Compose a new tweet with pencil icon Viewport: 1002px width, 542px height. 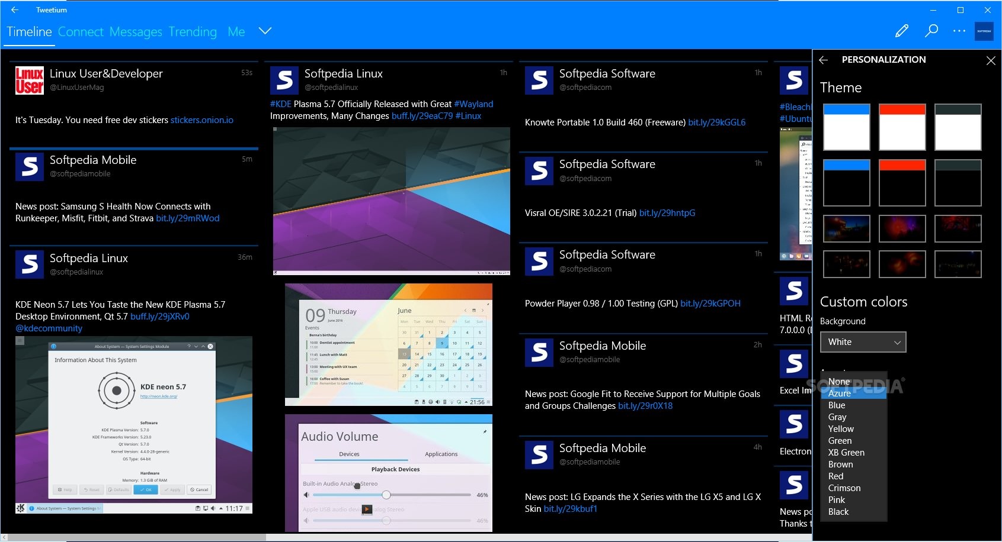(x=902, y=31)
